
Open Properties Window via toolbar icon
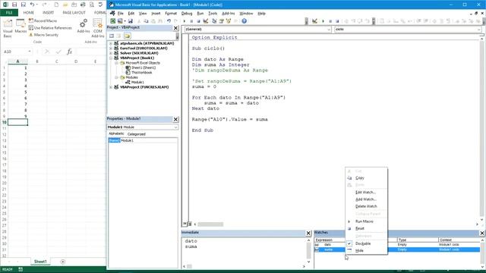(221, 21)
